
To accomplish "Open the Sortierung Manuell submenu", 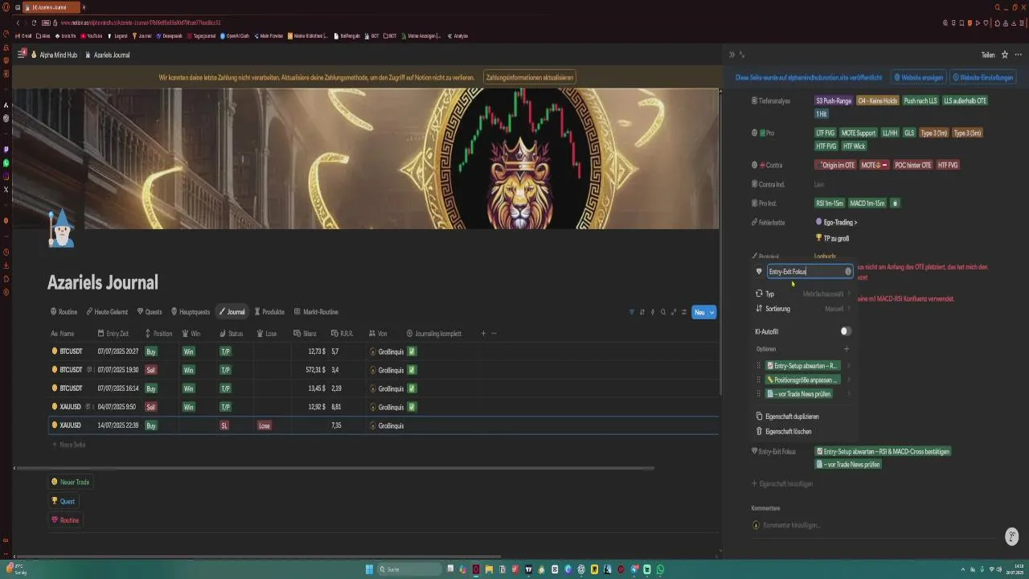I will [803, 309].
